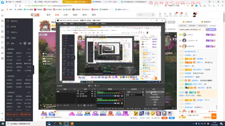
Task: Open microphone/Aux audio settings gear in OBS mixer
Action: [122, 96]
